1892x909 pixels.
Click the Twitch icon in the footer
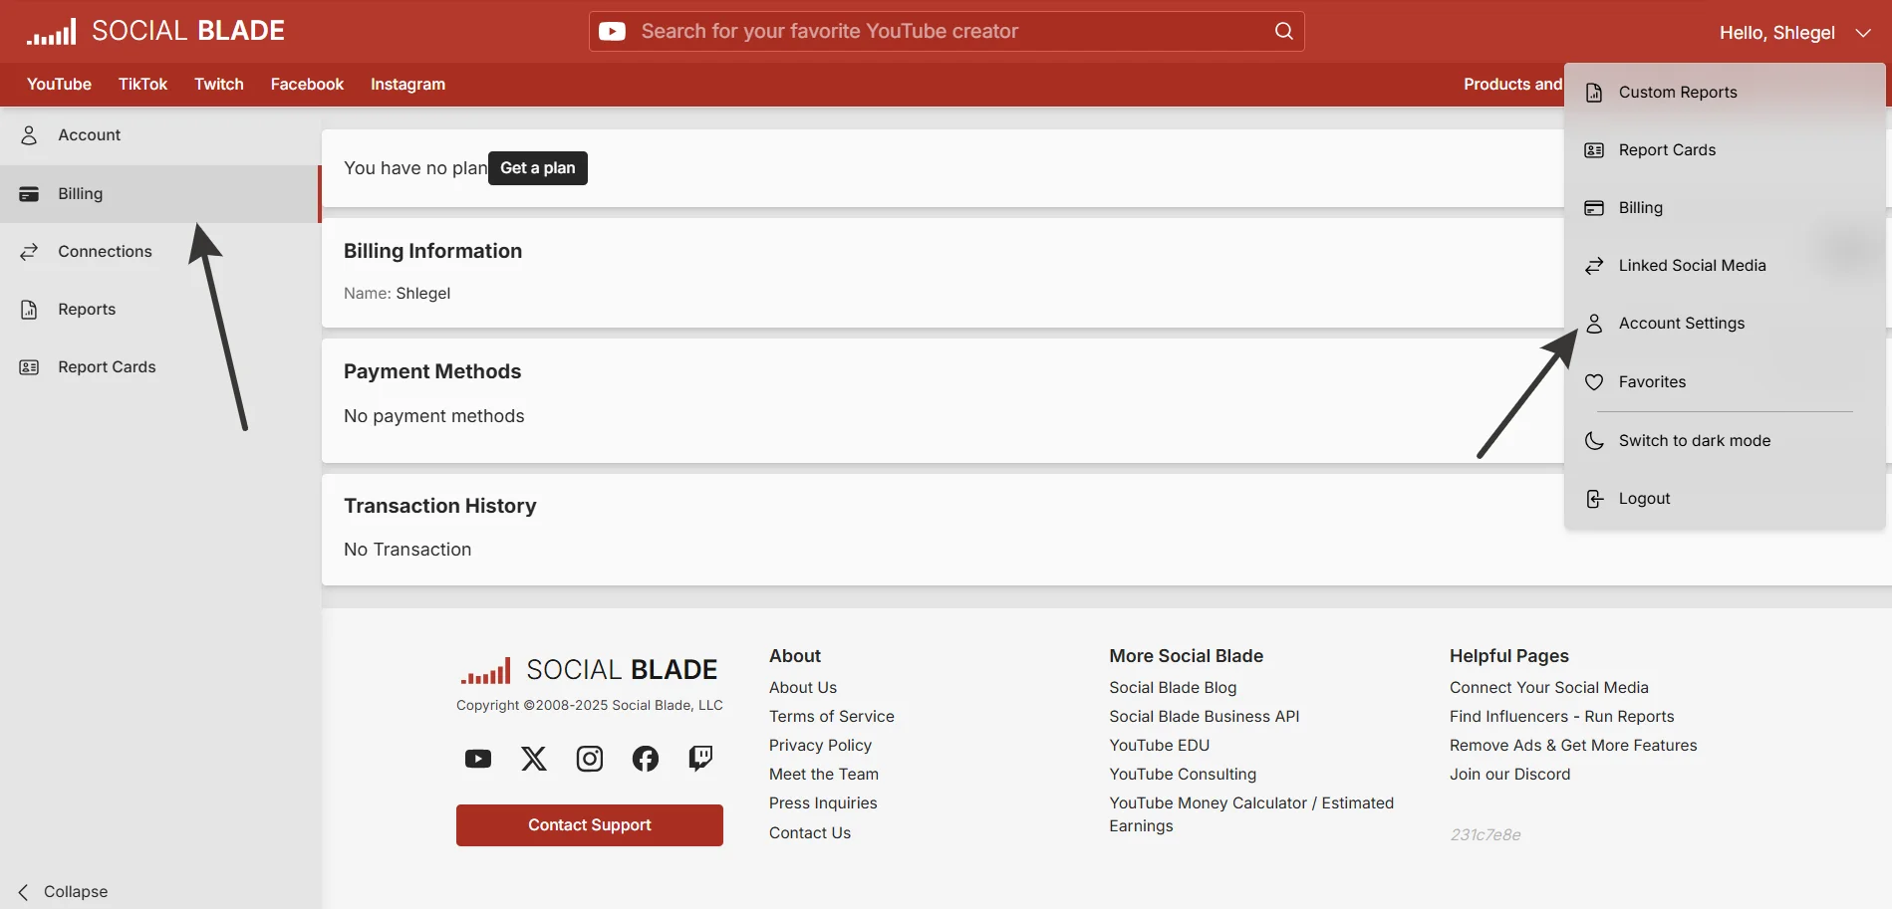click(700, 758)
